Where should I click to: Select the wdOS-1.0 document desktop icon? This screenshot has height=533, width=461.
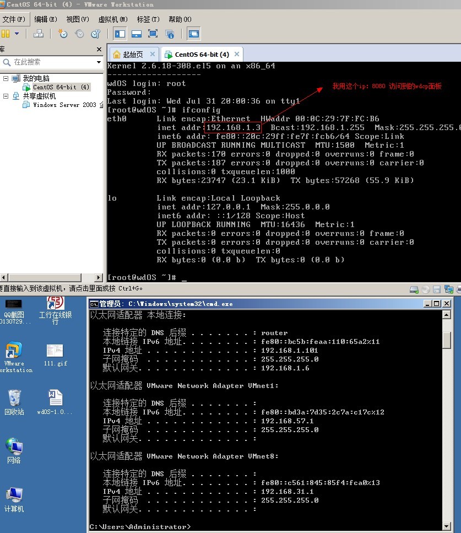[x=55, y=402]
